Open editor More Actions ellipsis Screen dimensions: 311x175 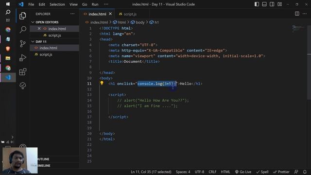305,14
